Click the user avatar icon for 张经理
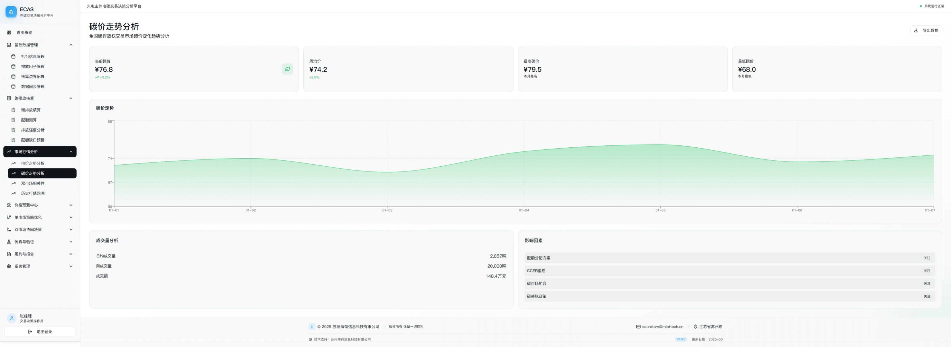This screenshot has width=951, height=347. [x=11, y=318]
